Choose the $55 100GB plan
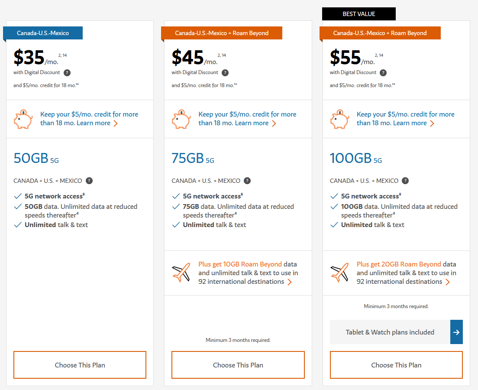This screenshot has width=478, height=390. click(x=396, y=365)
